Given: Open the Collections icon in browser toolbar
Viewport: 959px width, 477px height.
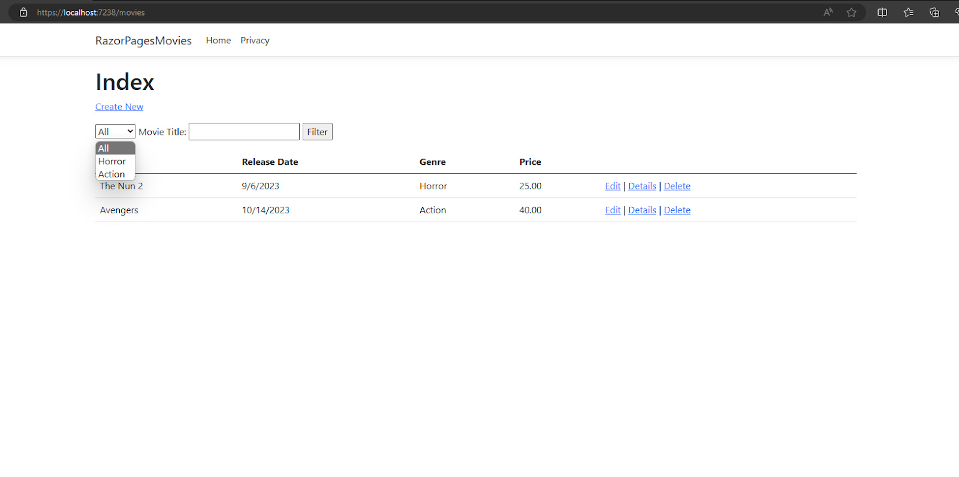Looking at the screenshot, I should point(934,12).
